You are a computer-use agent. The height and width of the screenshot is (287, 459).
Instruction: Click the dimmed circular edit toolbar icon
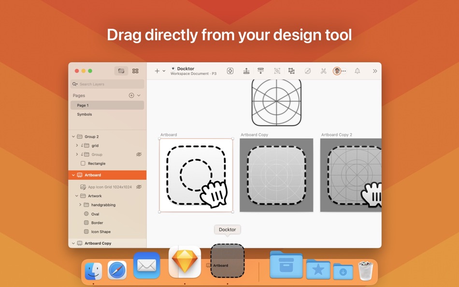coord(307,71)
